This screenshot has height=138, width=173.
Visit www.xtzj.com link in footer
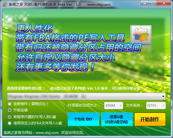(x=47, y=133)
